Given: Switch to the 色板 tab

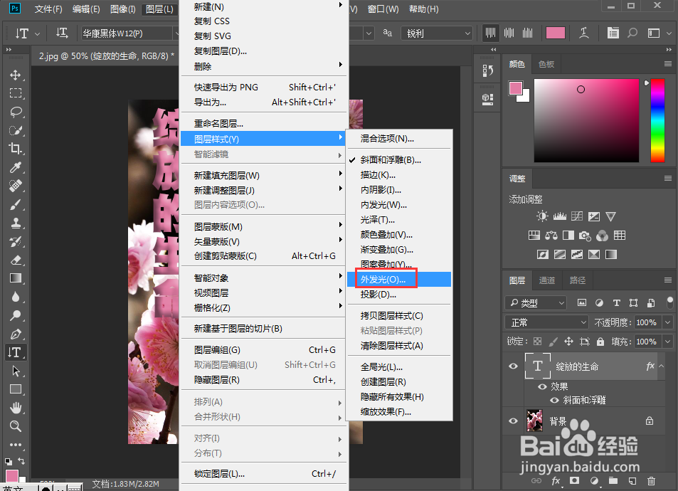Looking at the screenshot, I should tap(546, 64).
